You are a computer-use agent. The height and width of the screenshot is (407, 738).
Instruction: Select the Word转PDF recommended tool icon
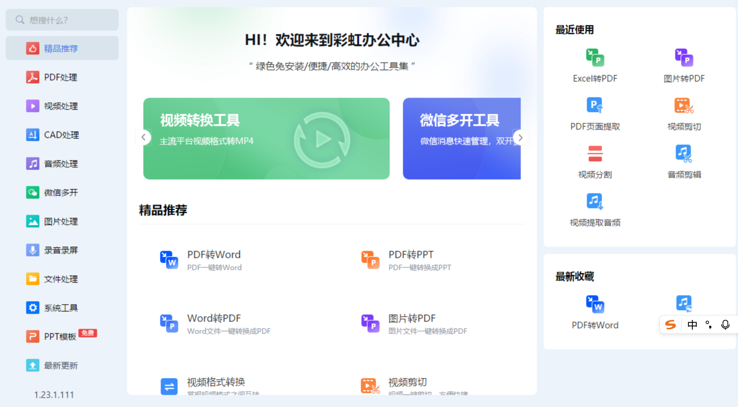(x=169, y=323)
